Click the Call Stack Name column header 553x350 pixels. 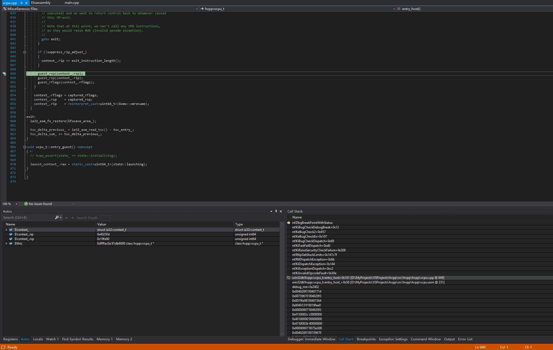pos(297,217)
